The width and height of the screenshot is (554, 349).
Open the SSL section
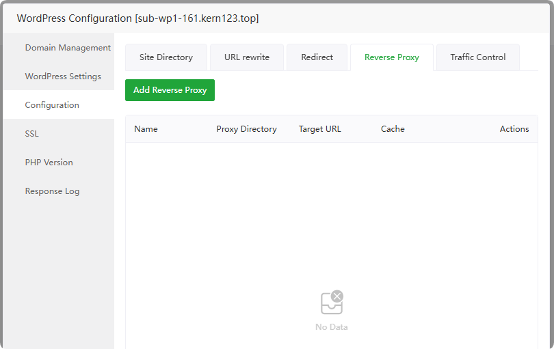(59, 133)
